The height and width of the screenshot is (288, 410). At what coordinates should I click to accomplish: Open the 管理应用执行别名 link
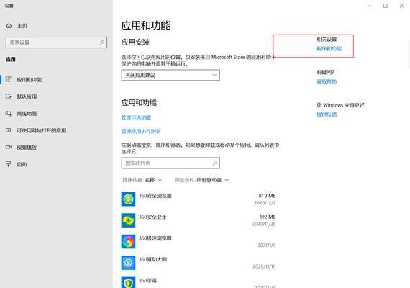[x=141, y=131]
